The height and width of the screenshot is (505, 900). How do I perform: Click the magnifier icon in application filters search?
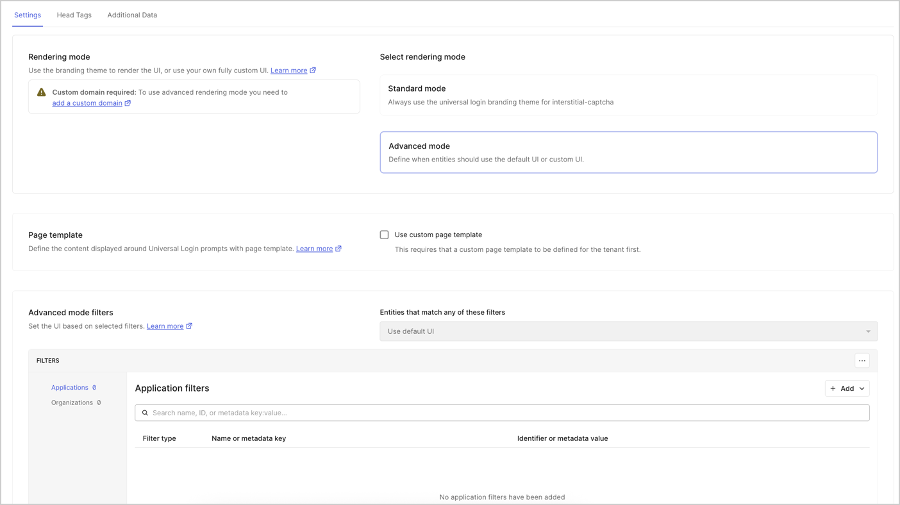point(145,412)
